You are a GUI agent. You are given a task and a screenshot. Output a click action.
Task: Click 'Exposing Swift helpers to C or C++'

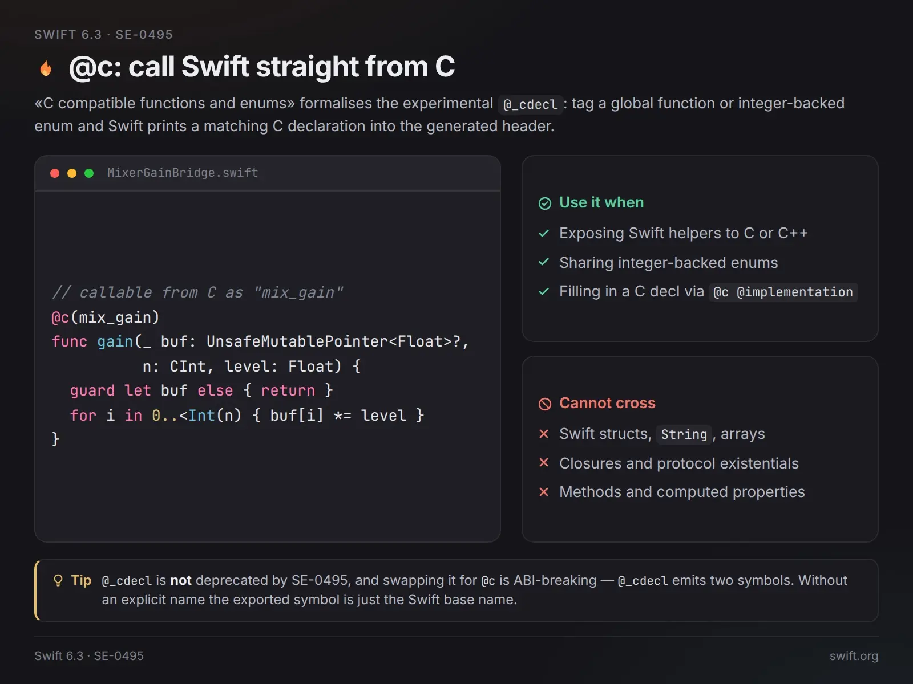click(684, 233)
